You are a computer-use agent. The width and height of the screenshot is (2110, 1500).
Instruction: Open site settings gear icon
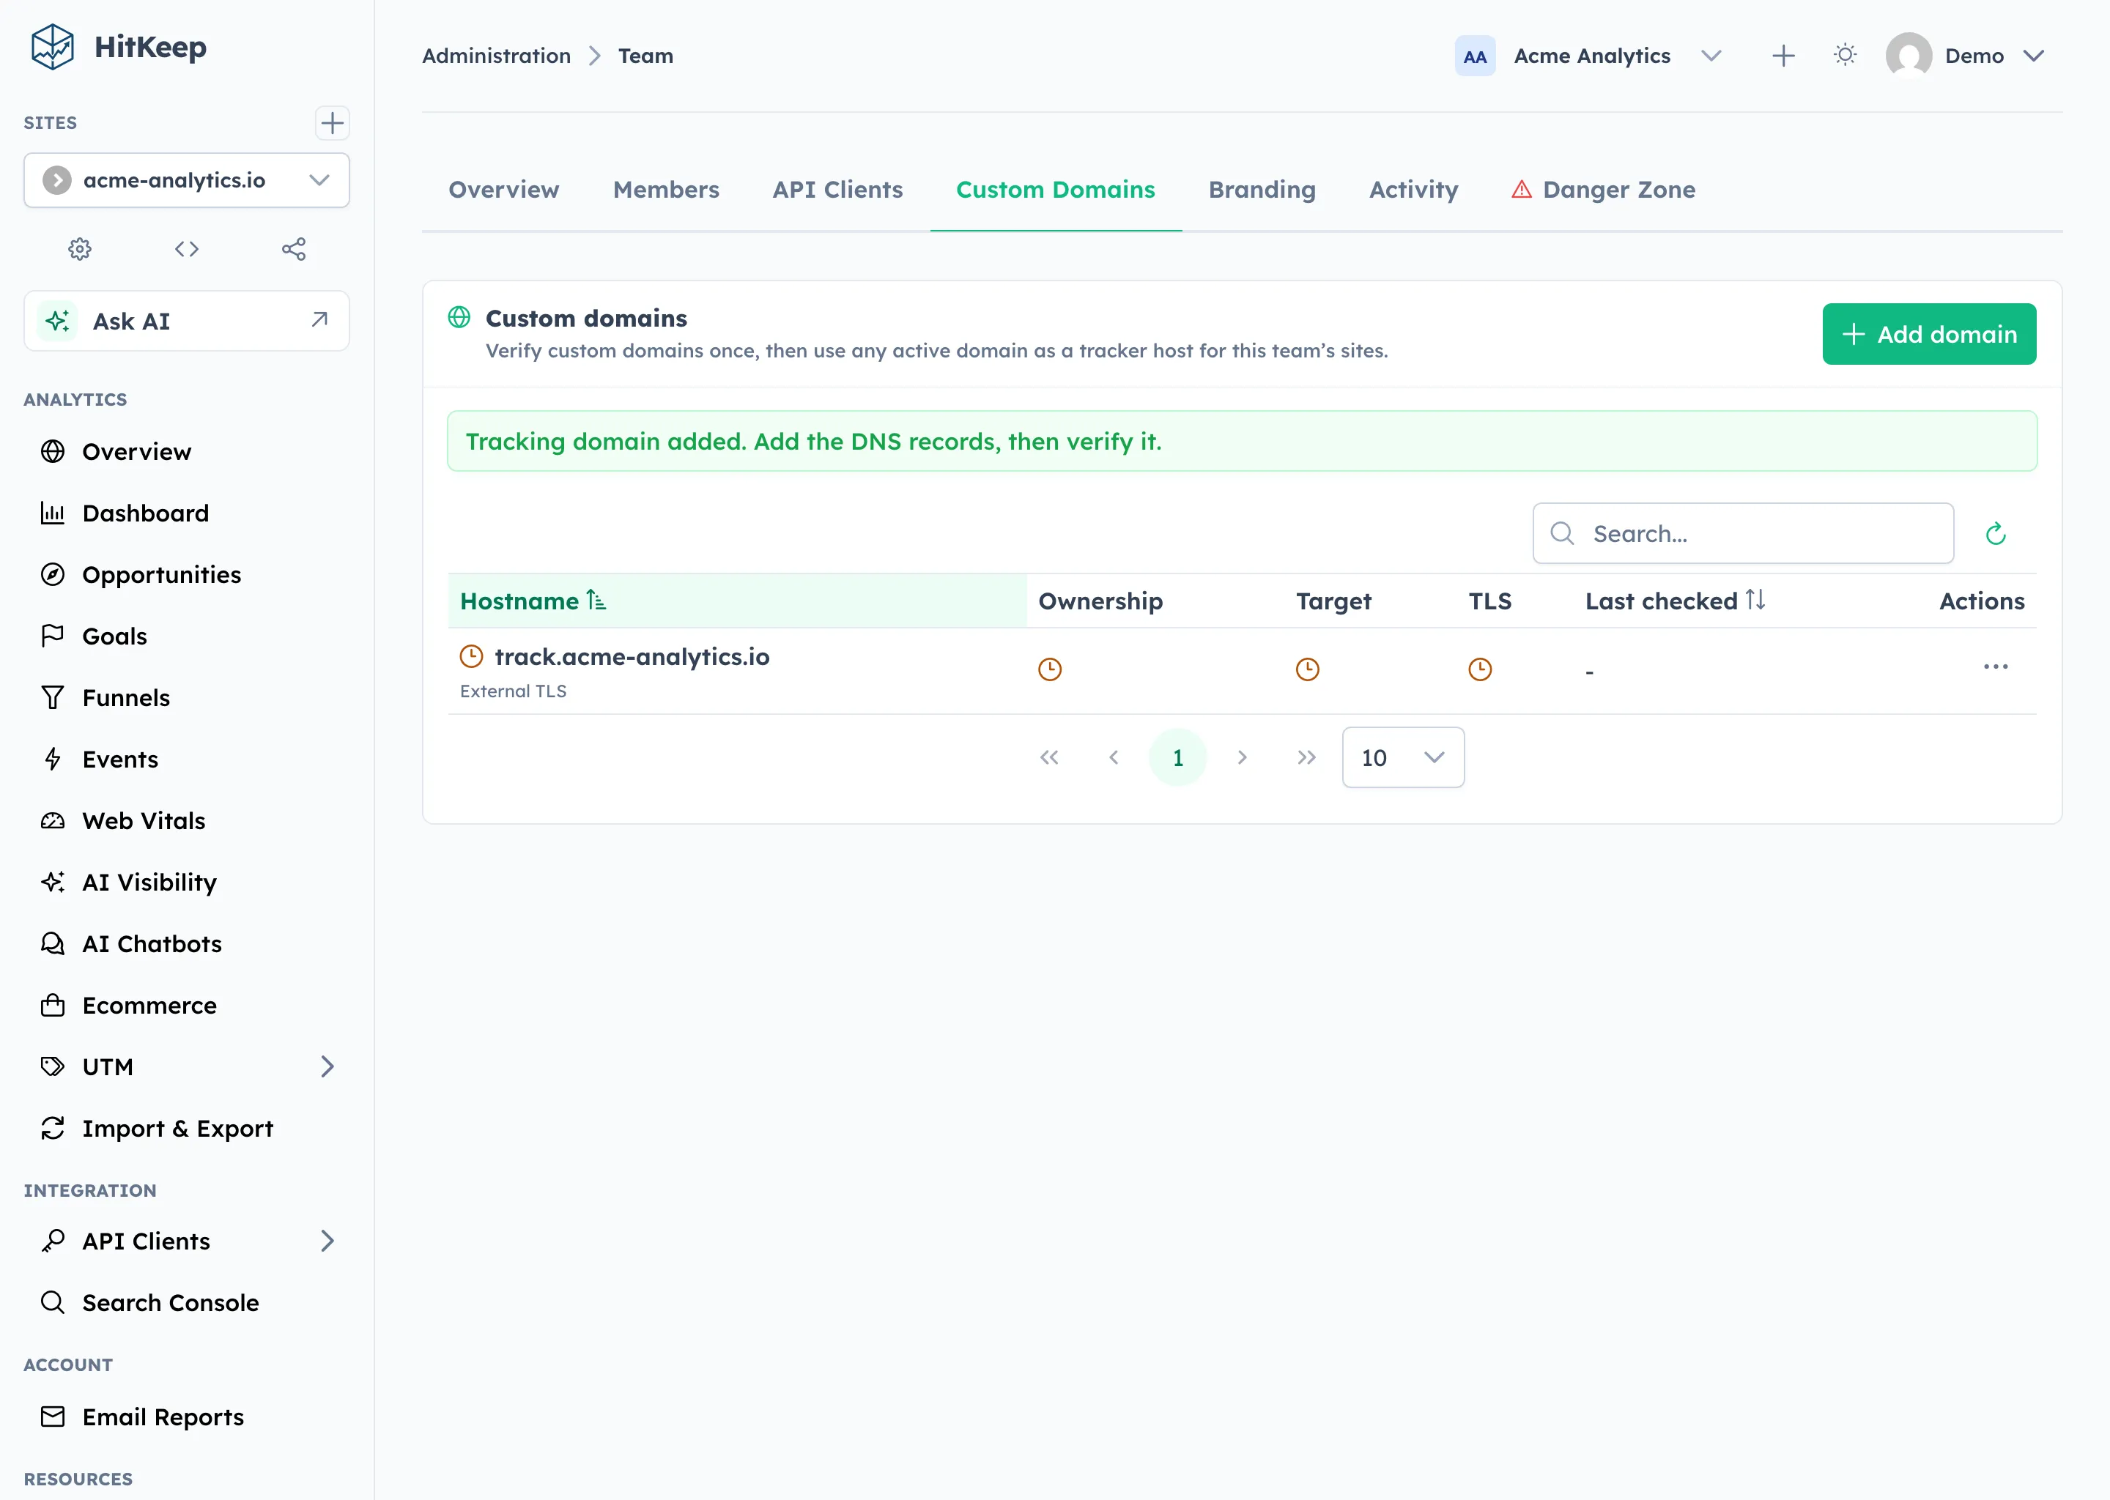[81, 249]
